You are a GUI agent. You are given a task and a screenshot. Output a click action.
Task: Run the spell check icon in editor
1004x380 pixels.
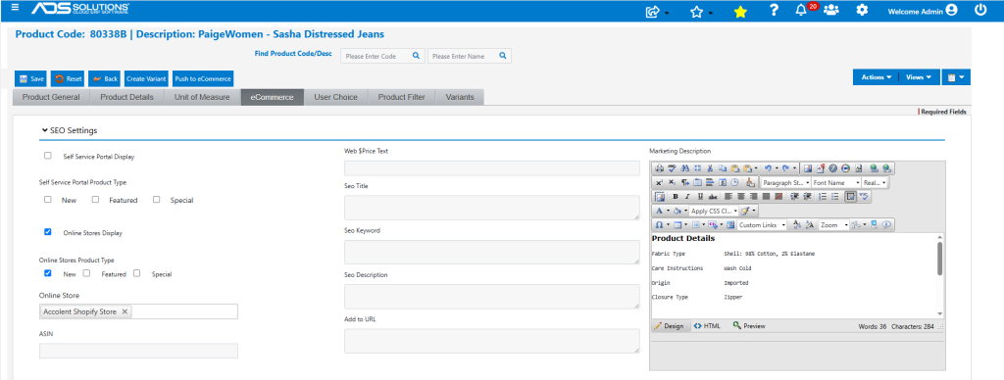pyautogui.click(x=673, y=168)
